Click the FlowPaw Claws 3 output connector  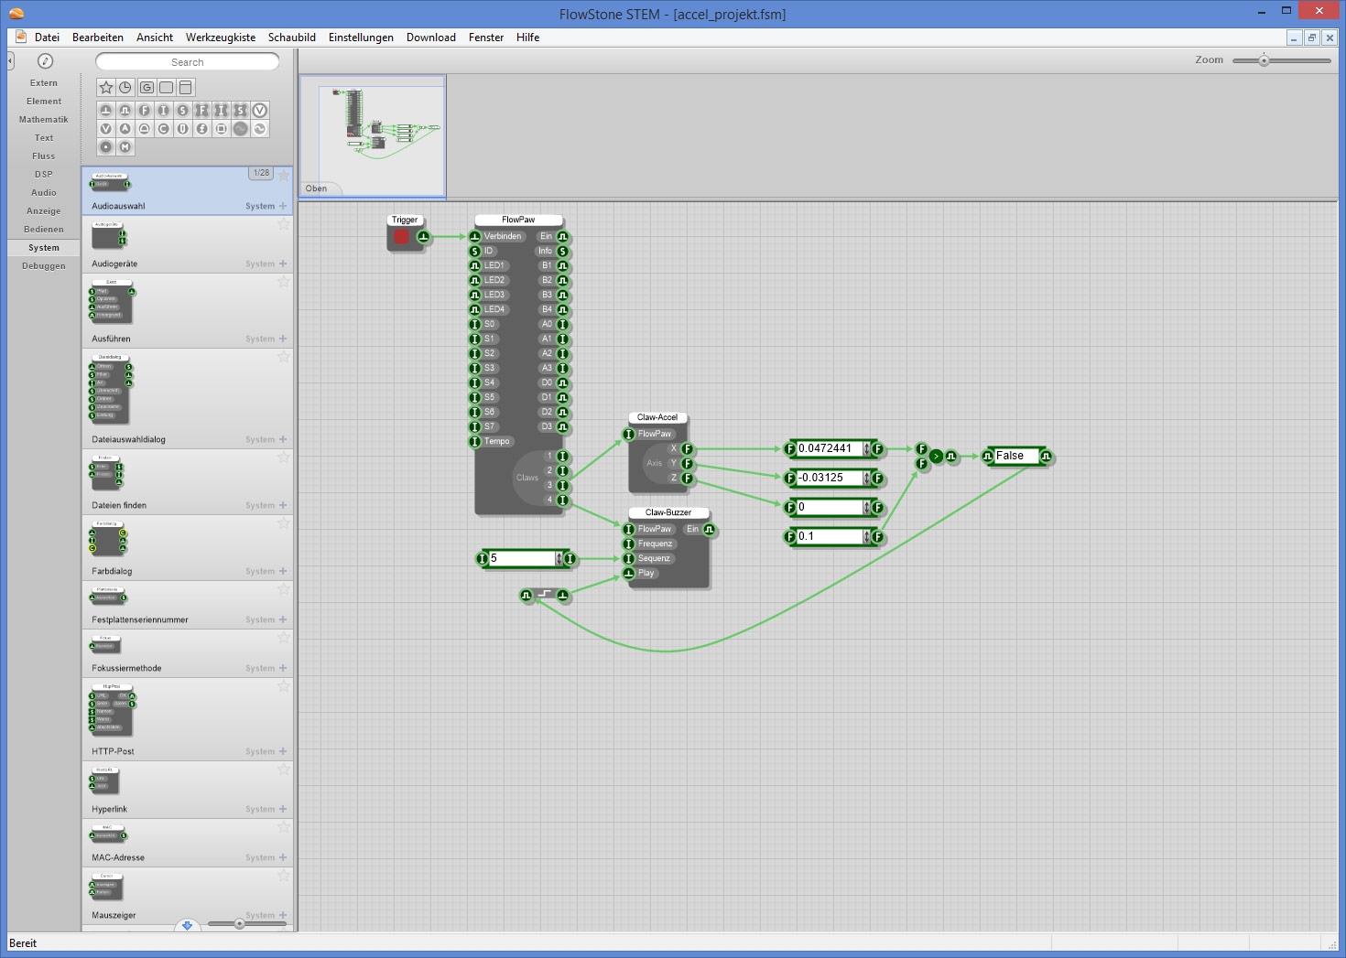(x=563, y=485)
